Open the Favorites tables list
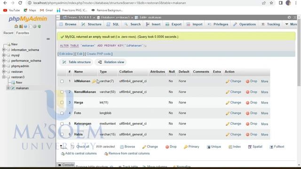301x169 pixels. coord(23,33)
